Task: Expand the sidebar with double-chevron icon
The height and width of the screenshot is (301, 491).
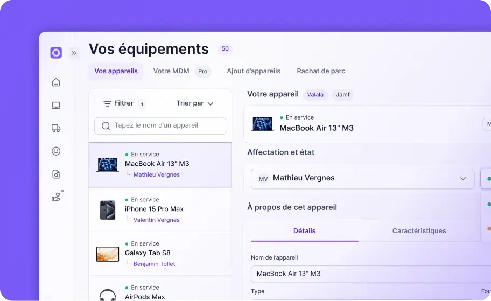Action: (x=74, y=53)
